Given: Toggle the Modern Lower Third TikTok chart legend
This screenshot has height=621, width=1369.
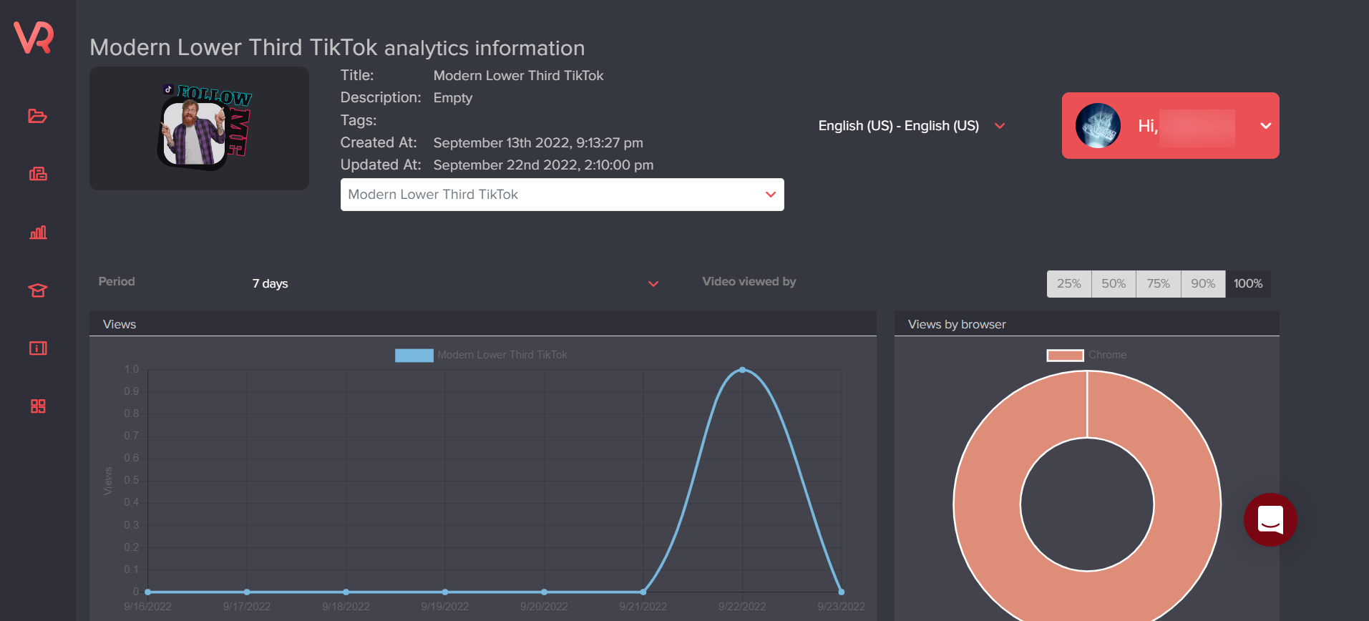Looking at the screenshot, I should click(481, 355).
